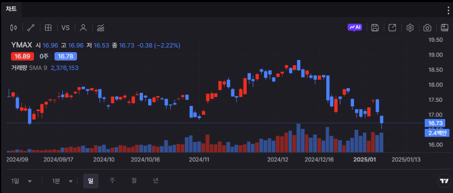
Task: Click the 18.00 price axis label
Action: pos(435,85)
